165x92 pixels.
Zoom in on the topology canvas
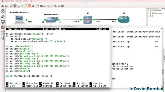coord(55,6)
